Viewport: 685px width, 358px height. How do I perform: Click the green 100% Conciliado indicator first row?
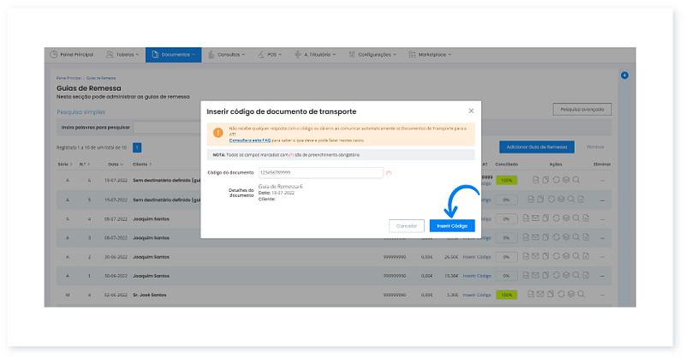point(507,181)
